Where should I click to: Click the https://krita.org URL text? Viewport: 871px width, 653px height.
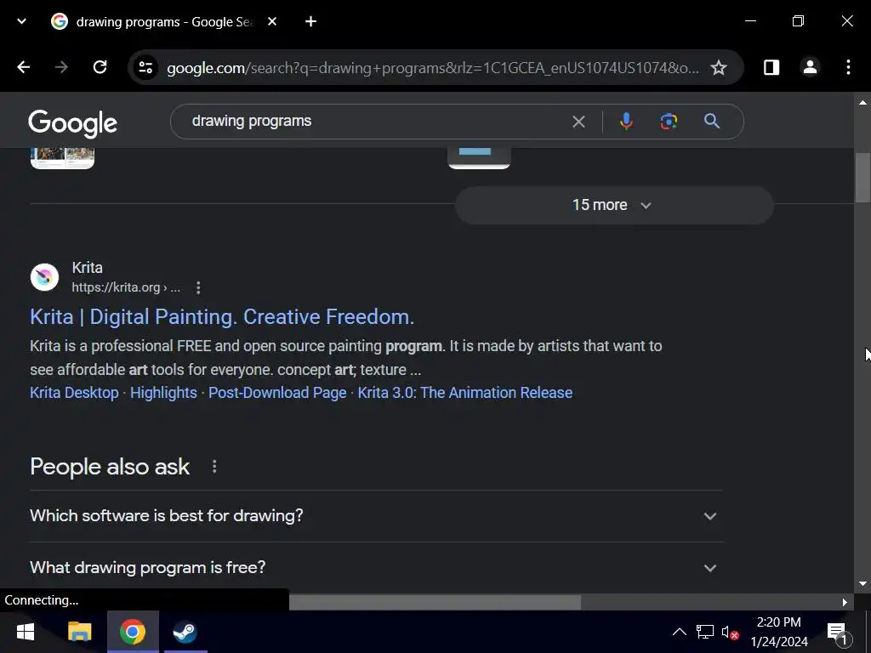[126, 287]
